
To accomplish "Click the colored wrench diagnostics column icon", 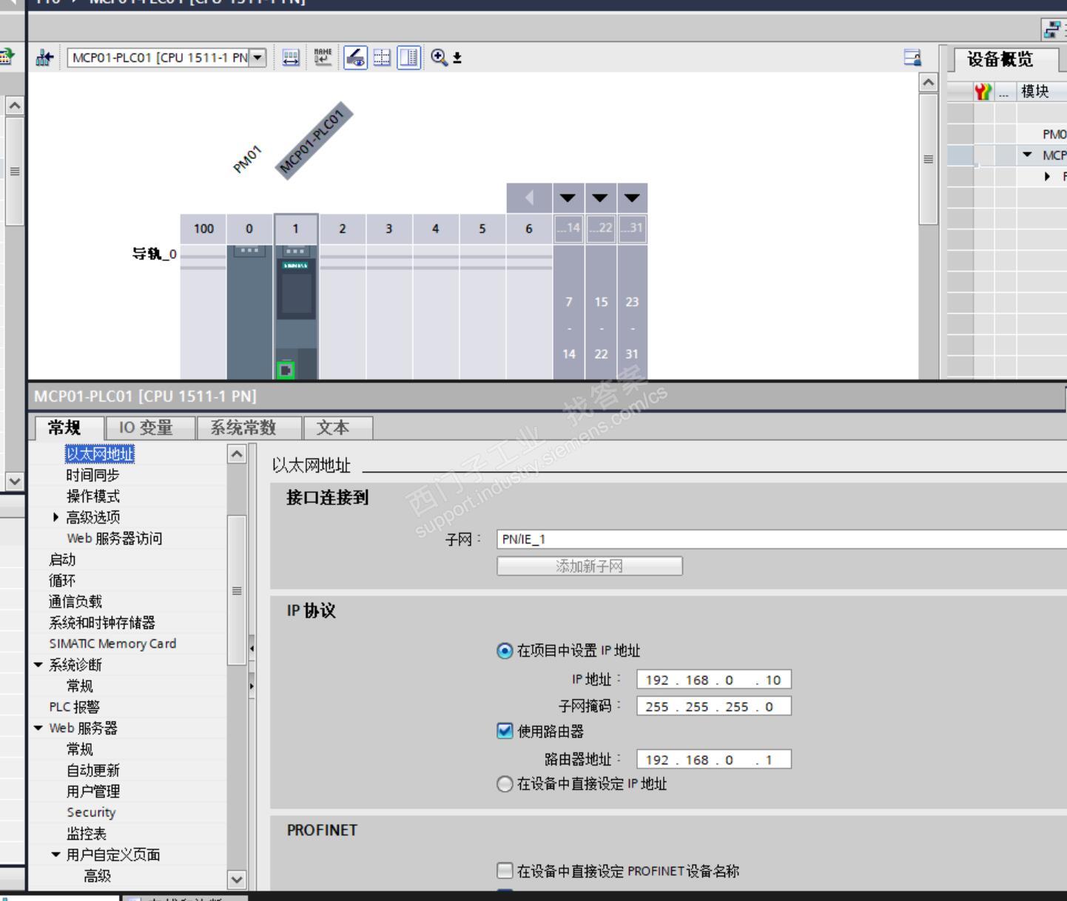I will (x=983, y=92).
